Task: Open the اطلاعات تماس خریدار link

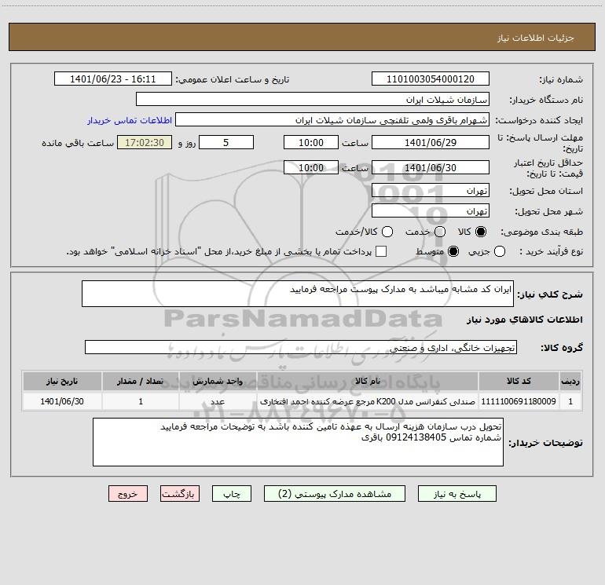Action: 130,120
